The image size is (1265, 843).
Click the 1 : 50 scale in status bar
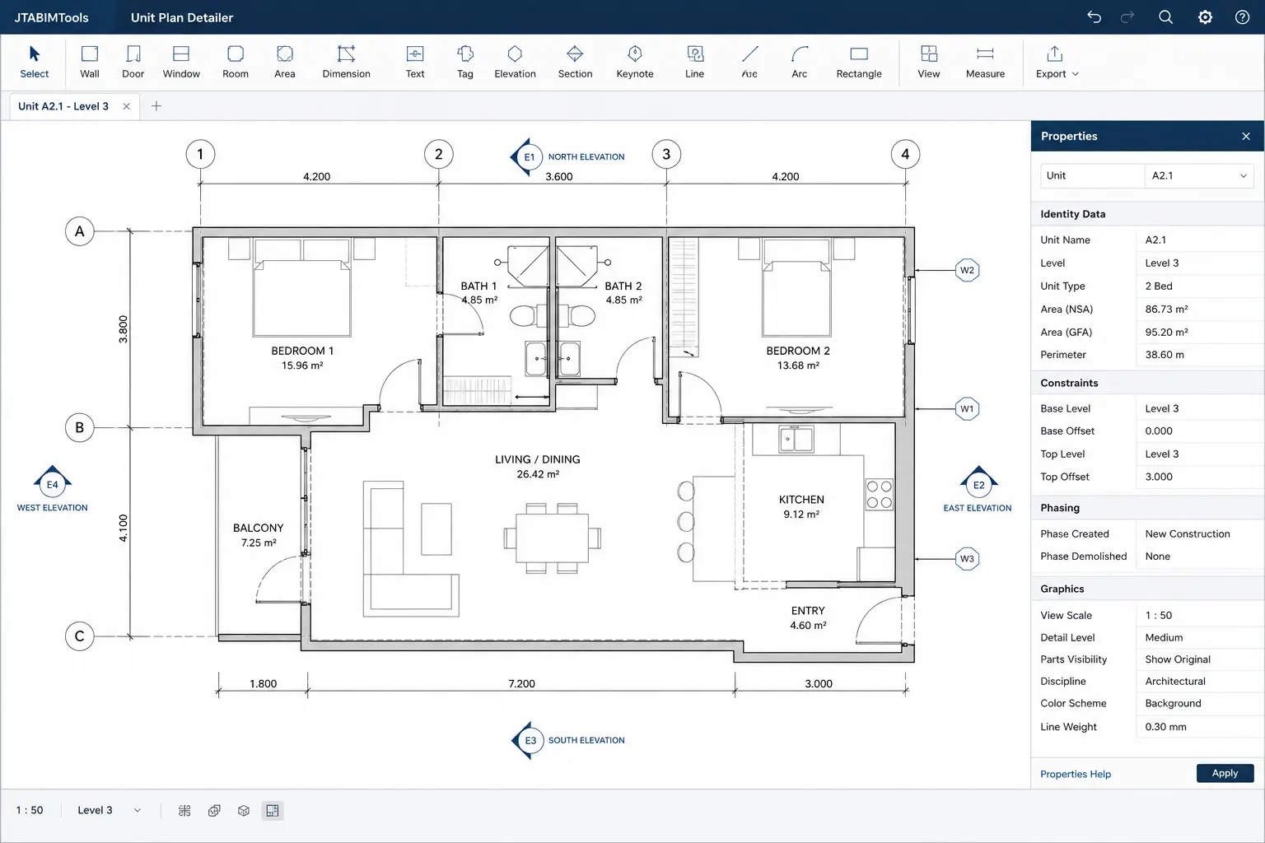click(x=30, y=810)
